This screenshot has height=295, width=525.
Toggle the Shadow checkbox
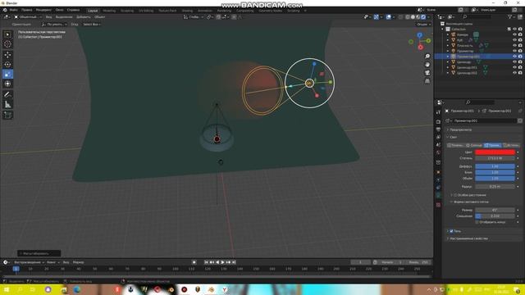coord(451,231)
